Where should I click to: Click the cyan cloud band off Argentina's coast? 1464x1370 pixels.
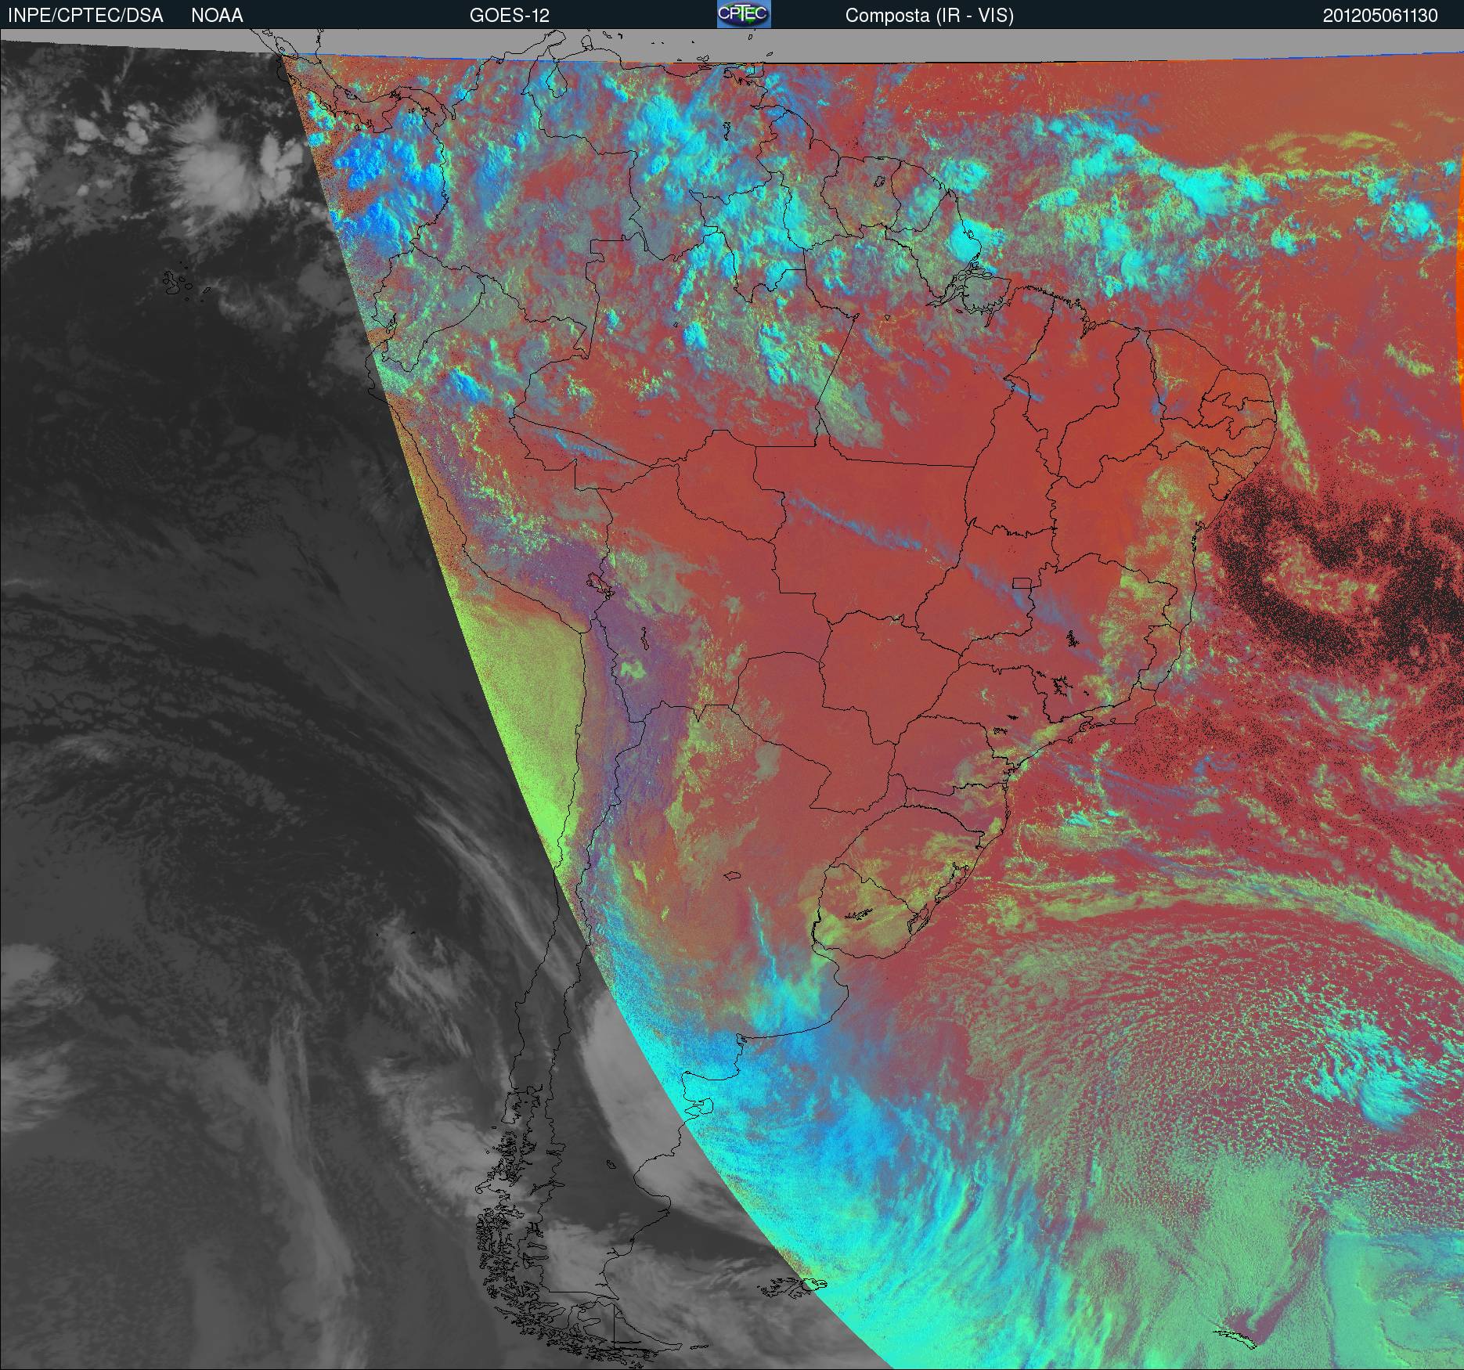(861, 1135)
